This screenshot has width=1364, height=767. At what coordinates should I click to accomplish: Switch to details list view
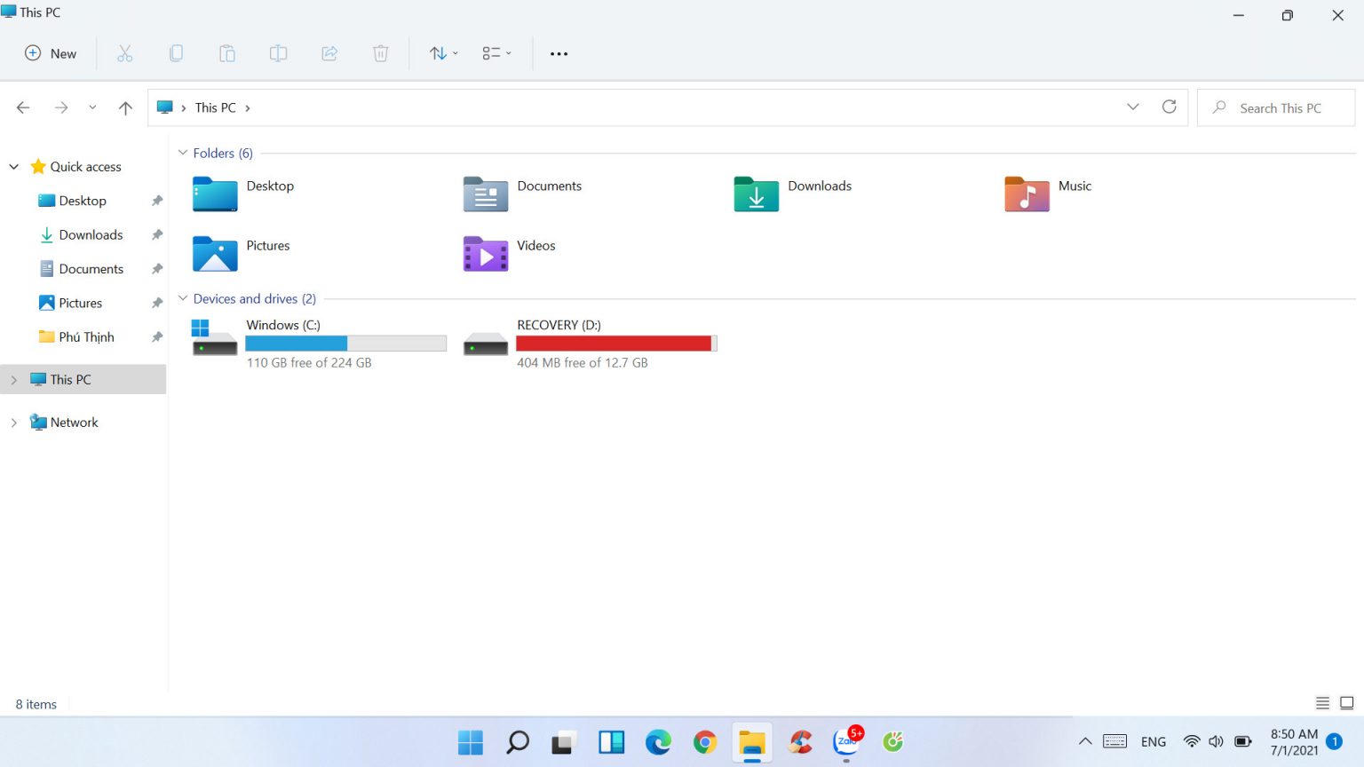pos(1322,703)
